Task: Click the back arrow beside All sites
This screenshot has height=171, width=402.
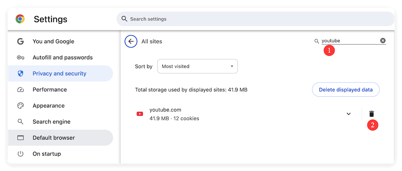Action: [x=131, y=41]
